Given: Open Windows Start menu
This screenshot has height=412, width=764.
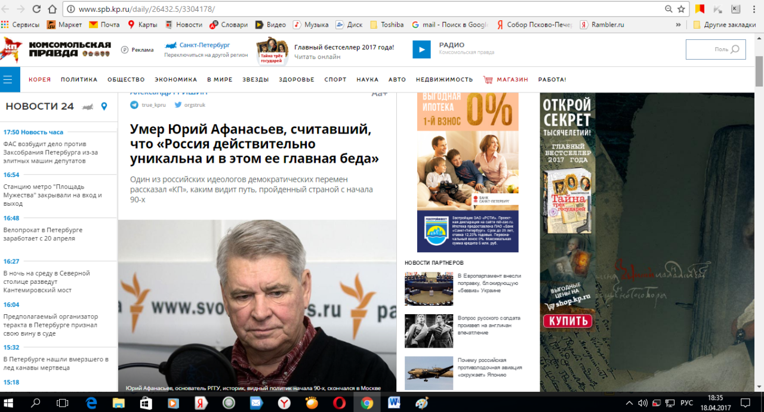Looking at the screenshot, I should click(x=9, y=403).
